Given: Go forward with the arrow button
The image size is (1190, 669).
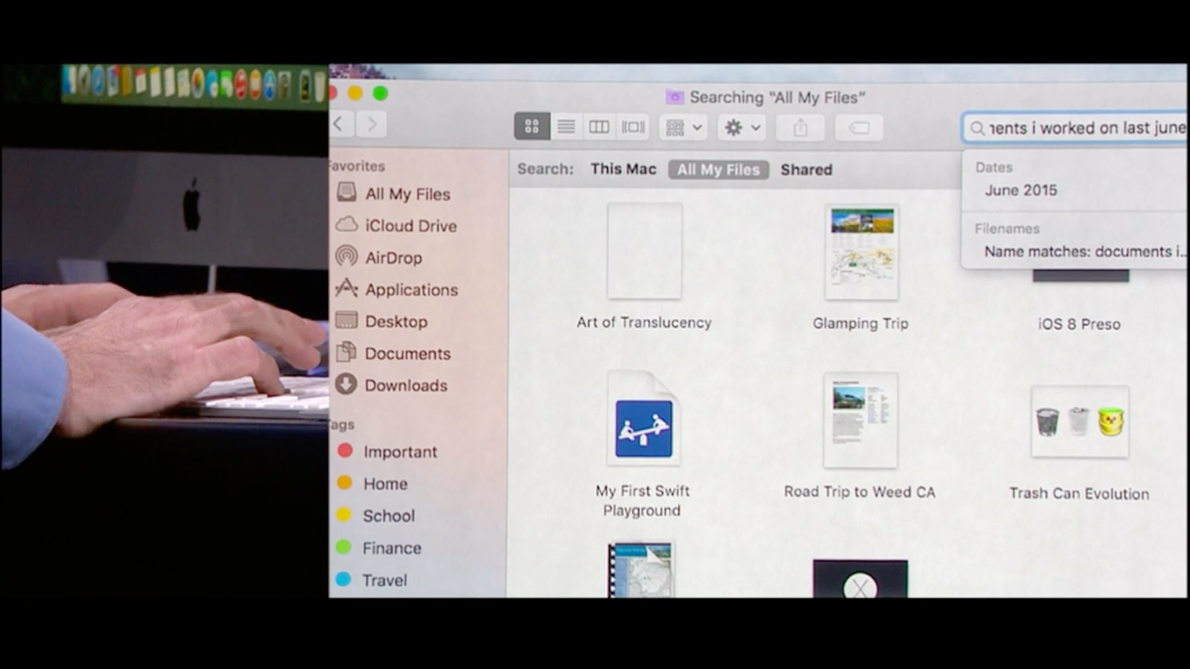Looking at the screenshot, I should coord(371,124).
